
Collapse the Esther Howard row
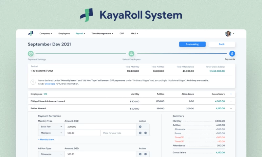(231, 109)
